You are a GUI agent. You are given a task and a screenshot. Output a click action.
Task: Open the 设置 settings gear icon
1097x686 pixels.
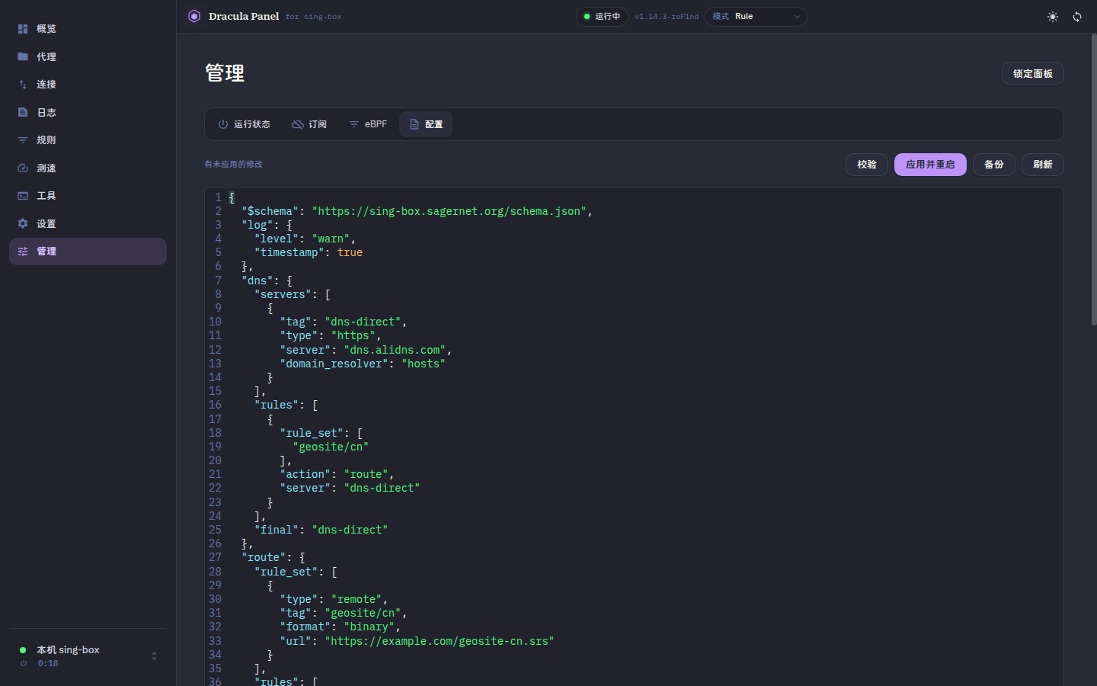click(23, 223)
